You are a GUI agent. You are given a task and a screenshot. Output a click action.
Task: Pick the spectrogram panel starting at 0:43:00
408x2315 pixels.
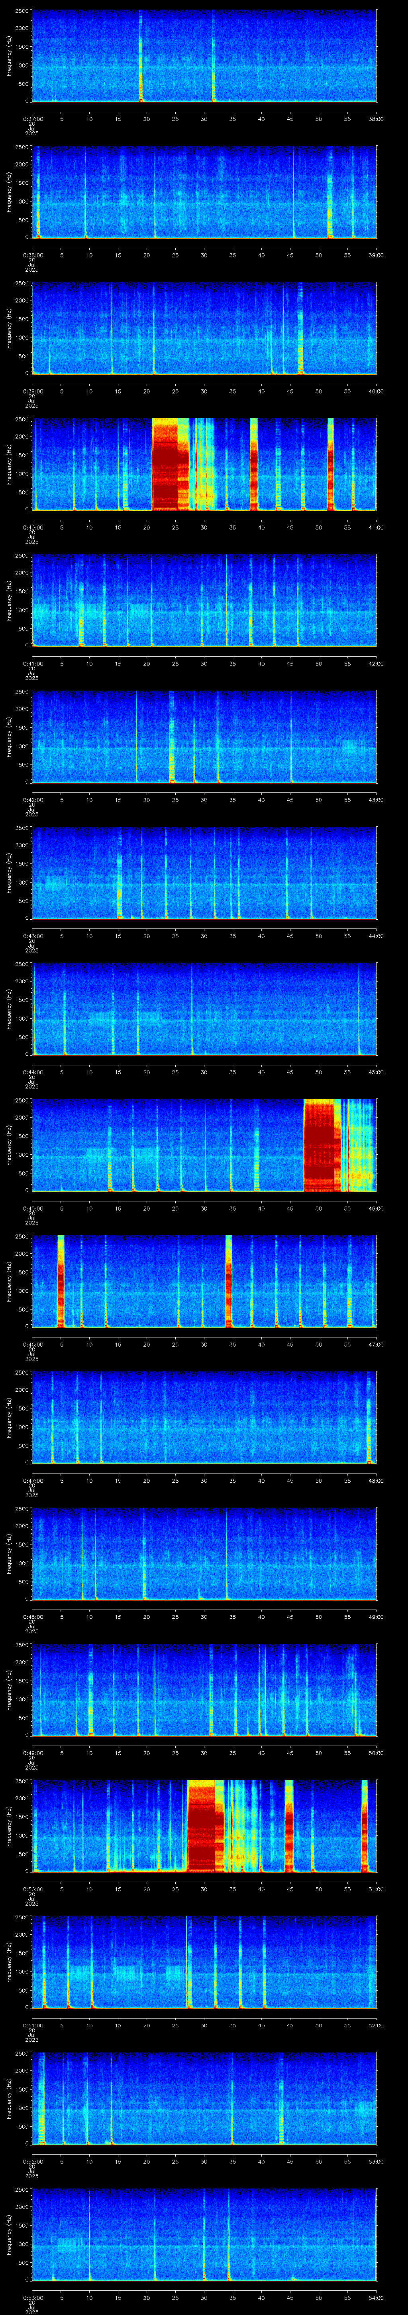[x=204, y=873]
